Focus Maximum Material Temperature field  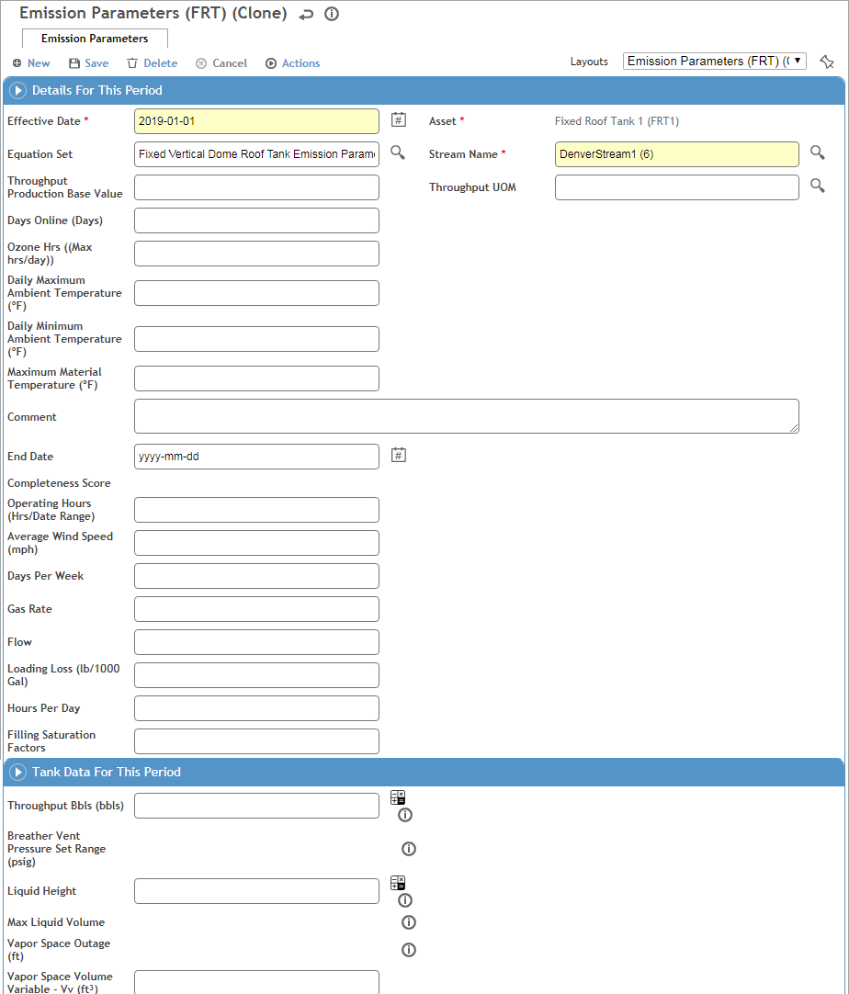(256, 378)
